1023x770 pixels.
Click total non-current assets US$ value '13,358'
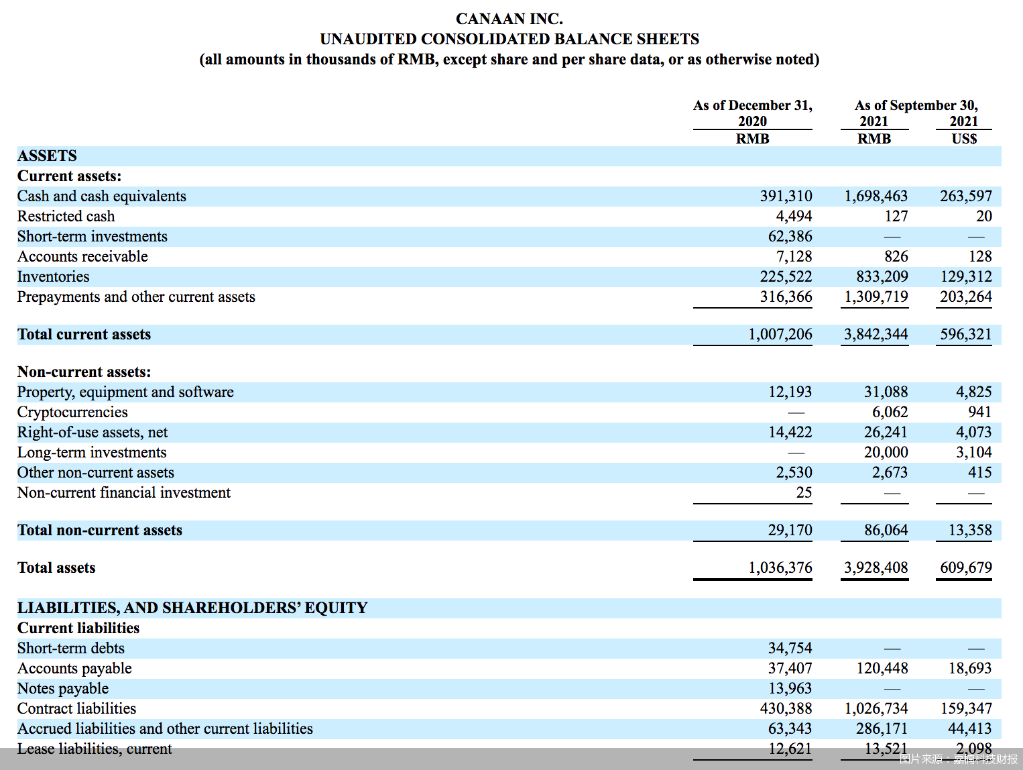click(970, 530)
